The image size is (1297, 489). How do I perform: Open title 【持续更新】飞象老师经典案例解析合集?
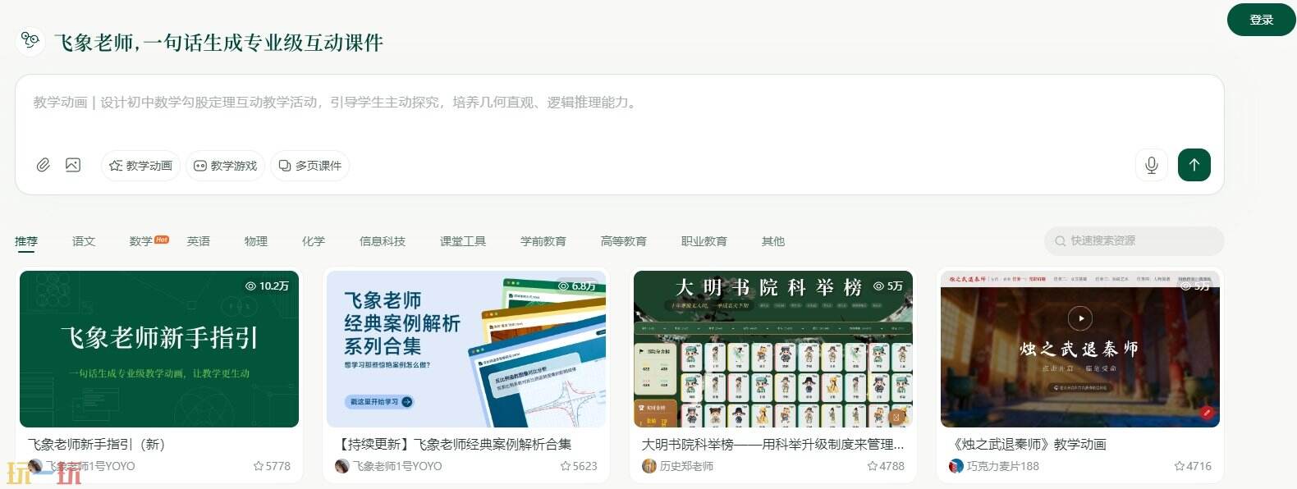point(454,444)
